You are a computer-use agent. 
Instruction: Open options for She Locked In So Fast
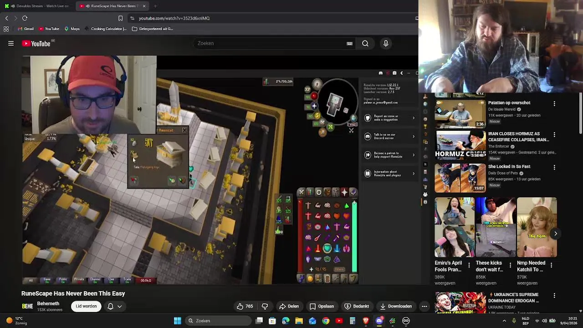coord(554,167)
